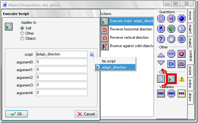Close the Object Properties window

click(x=186, y=3)
